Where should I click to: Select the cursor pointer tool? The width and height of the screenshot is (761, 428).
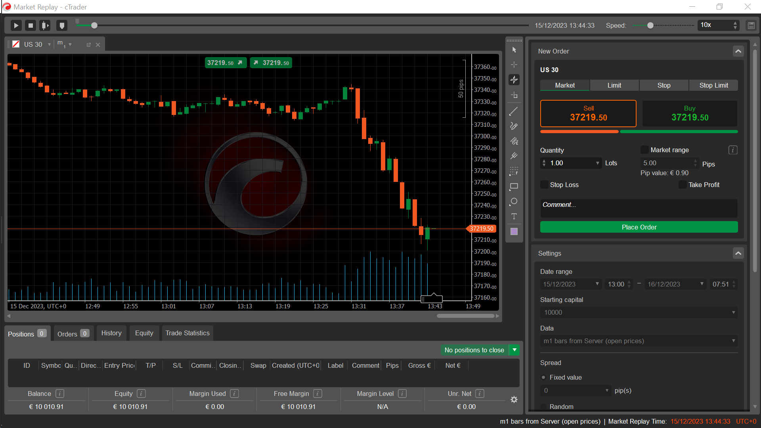click(x=514, y=50)
